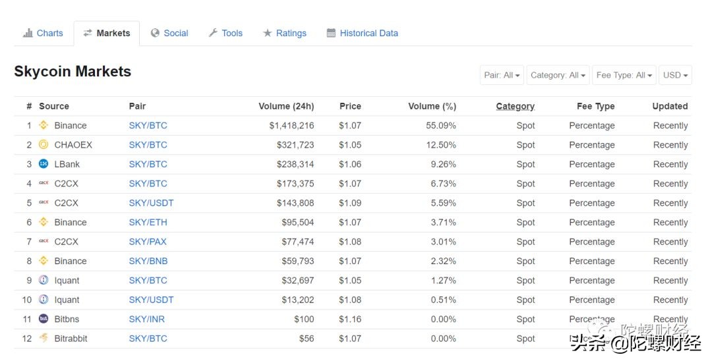Open the Tools tab

225,33
